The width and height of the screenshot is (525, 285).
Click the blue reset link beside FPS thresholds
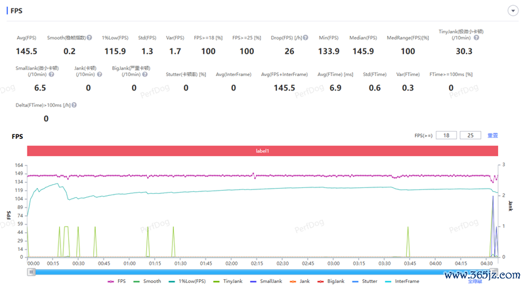pos(493,136)
